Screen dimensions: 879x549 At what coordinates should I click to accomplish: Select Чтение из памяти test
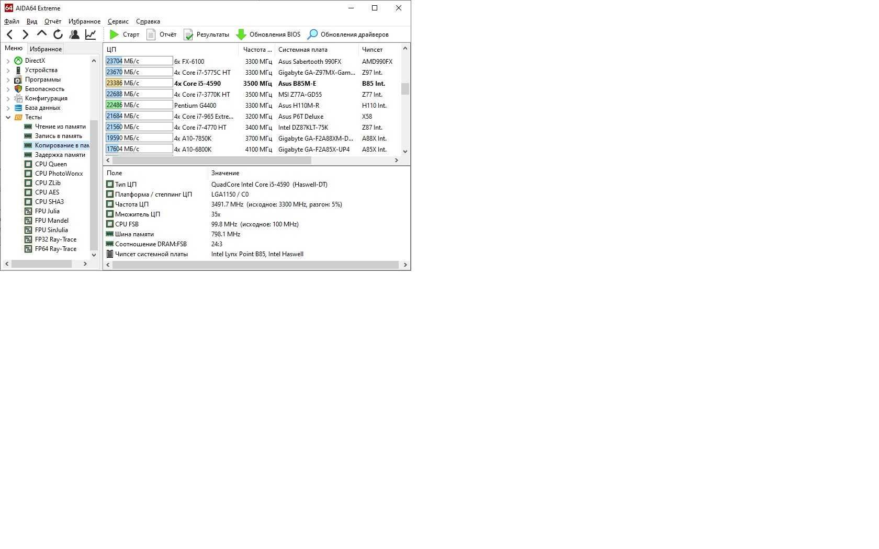55,127
